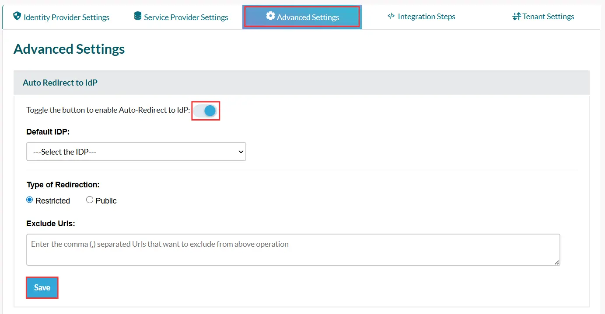Click the hash icon on Tenant Settings tab
The width and height of the screenshot is (605, 314).
(x=517, y=16)
